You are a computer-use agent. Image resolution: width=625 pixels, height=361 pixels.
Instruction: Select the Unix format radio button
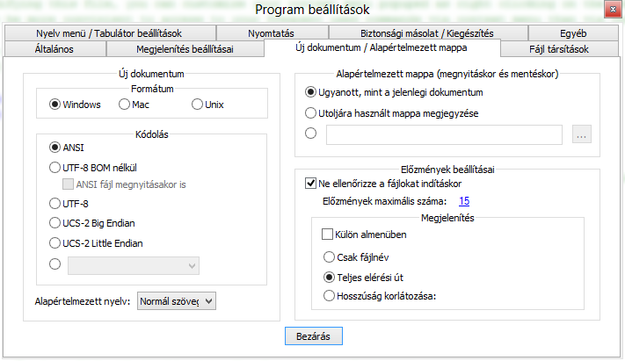point(197,105)
